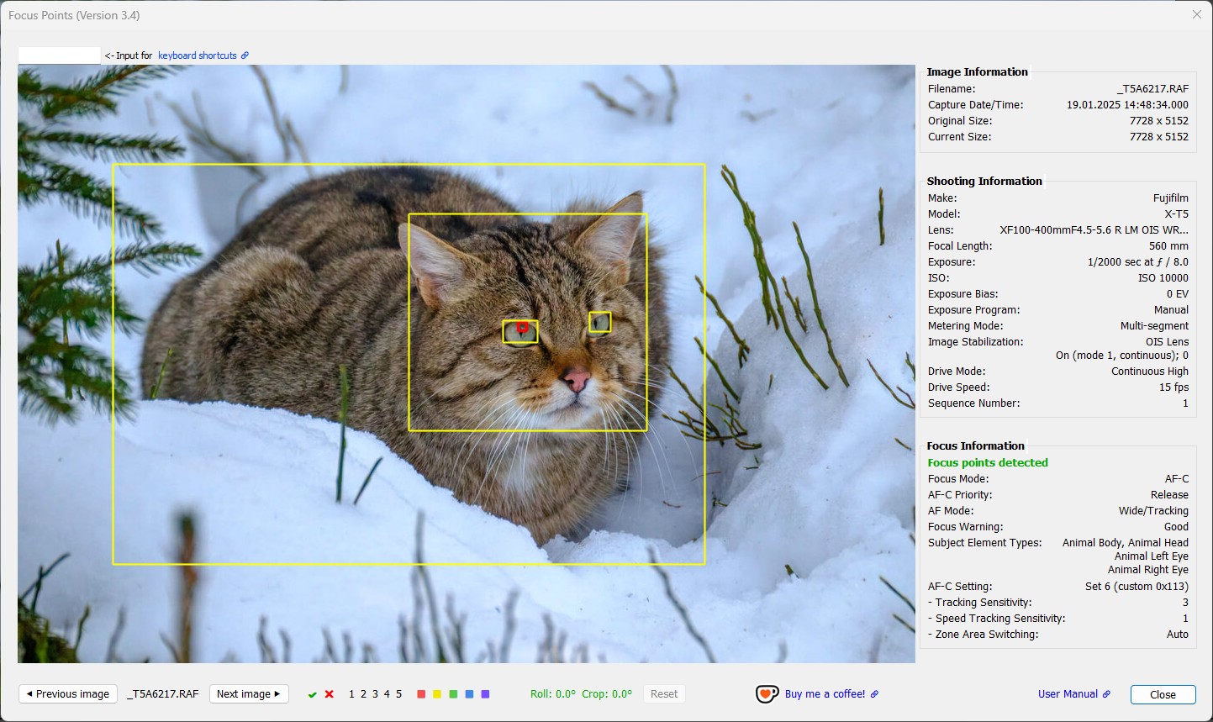Set rating to 3 stars
1213x722 pixels.
(x=375, y=694)
